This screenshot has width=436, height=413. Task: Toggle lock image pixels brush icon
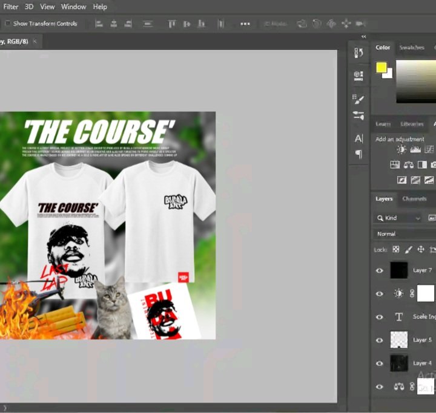click(x=408, y=249)
